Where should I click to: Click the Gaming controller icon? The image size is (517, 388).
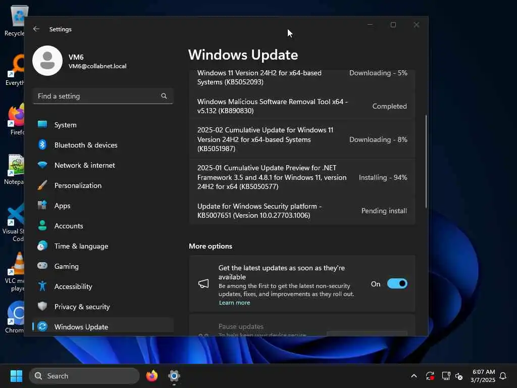pyautogui.click(x=42, y=266)
